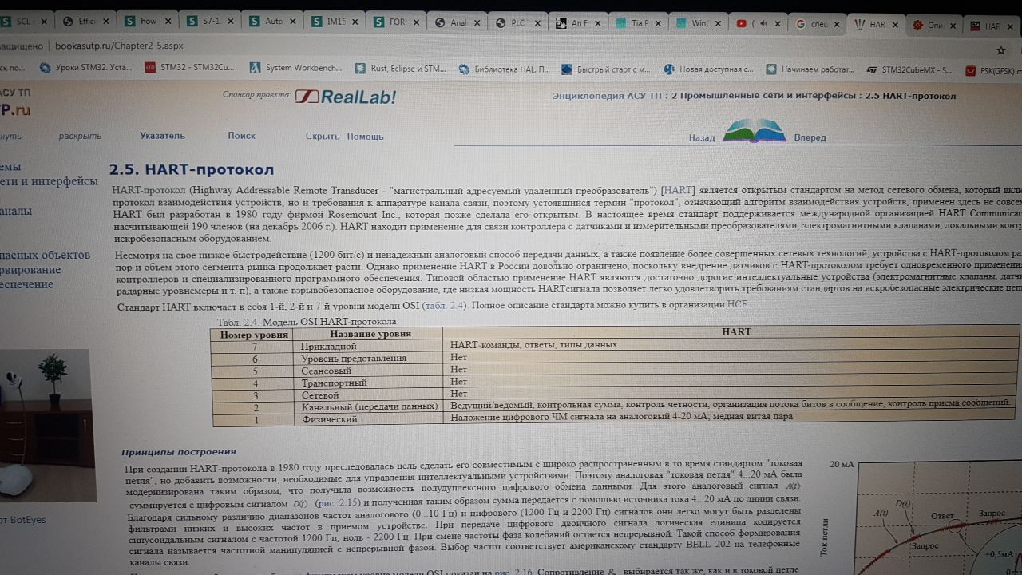Close the Effic tab

tap(106, 22)
